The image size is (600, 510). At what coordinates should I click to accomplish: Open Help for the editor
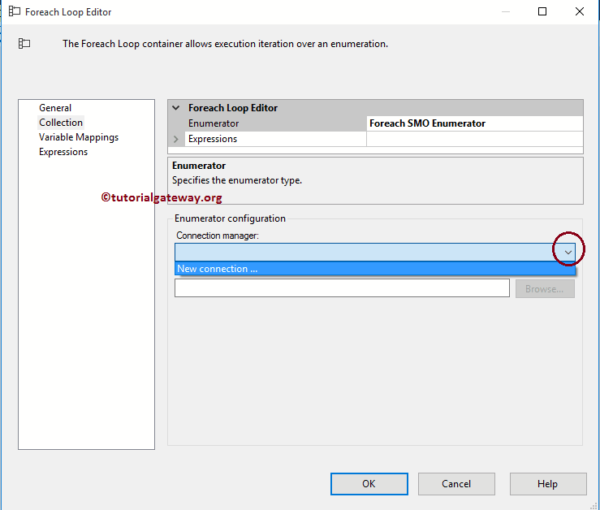pyautogui.click(x=547, y=484)
